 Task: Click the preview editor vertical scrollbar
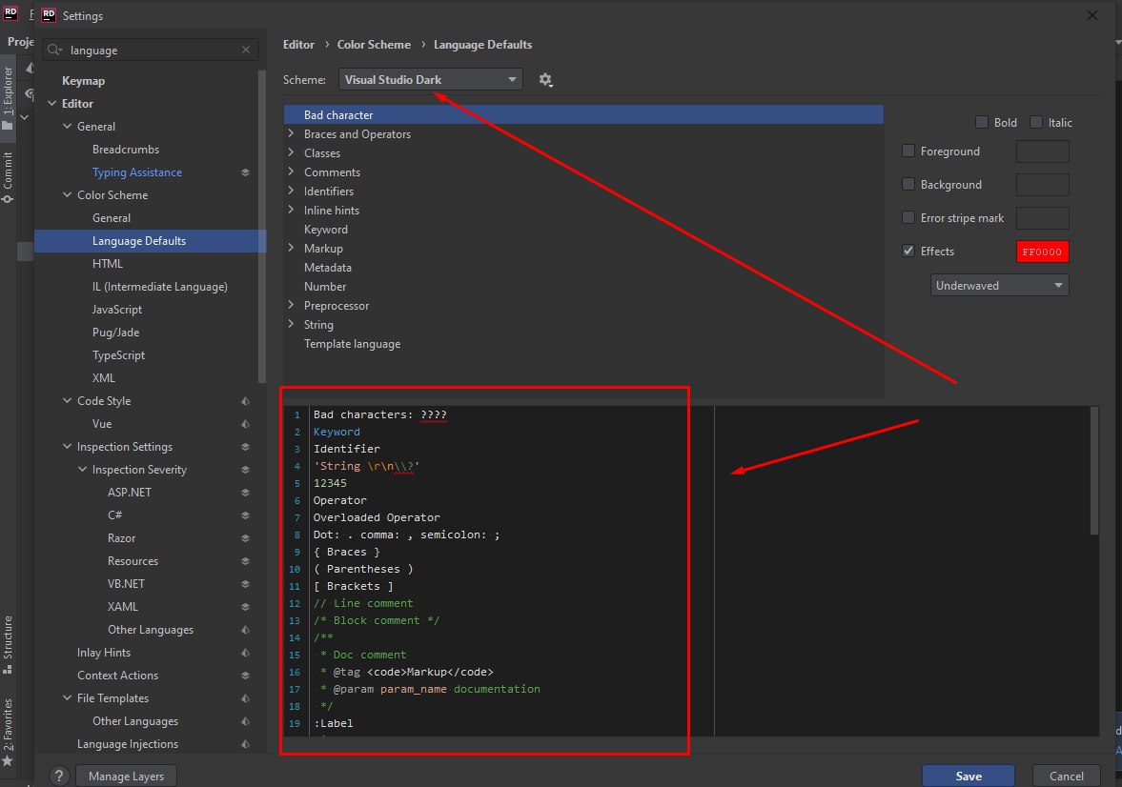(x=1094, y=471)
